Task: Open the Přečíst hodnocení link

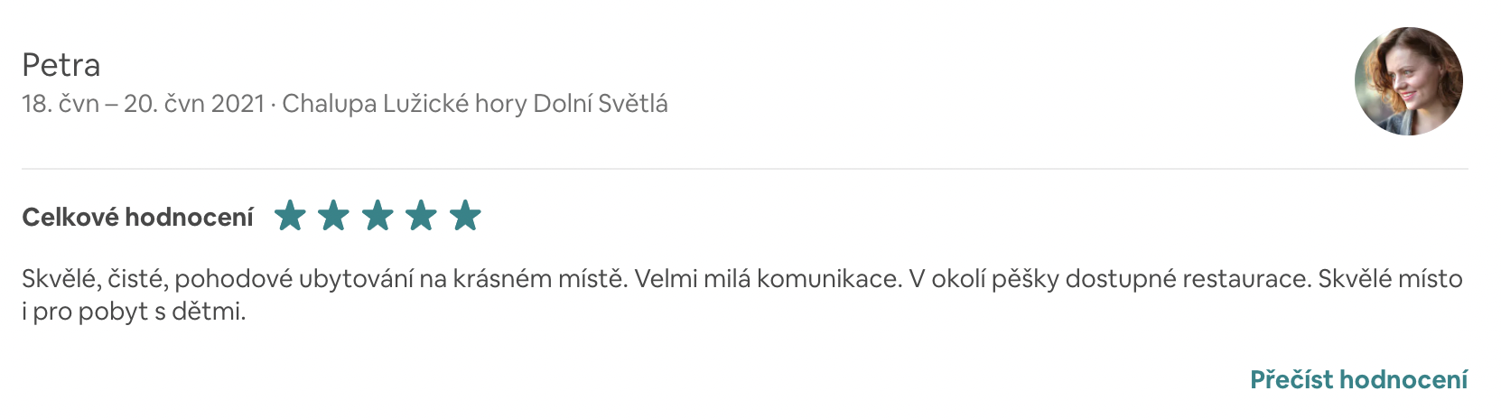Action: click(1358, 379)
